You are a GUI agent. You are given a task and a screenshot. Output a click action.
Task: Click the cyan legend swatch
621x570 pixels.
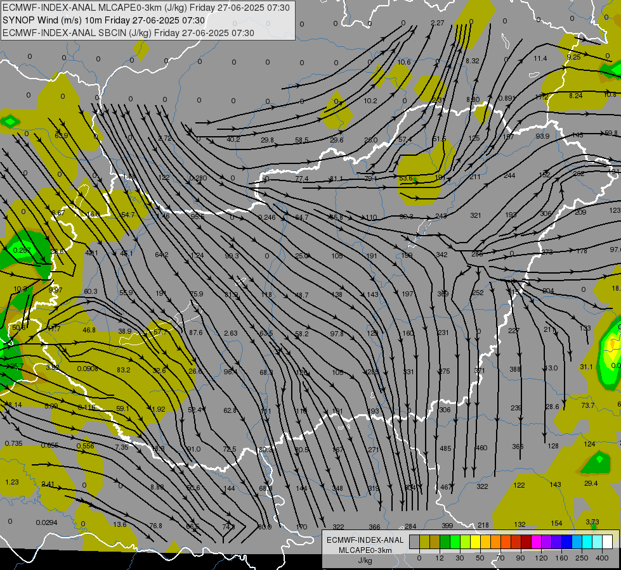point(588,541)
